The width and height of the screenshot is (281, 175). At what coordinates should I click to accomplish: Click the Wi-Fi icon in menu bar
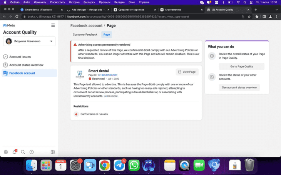tap(238, 2)
